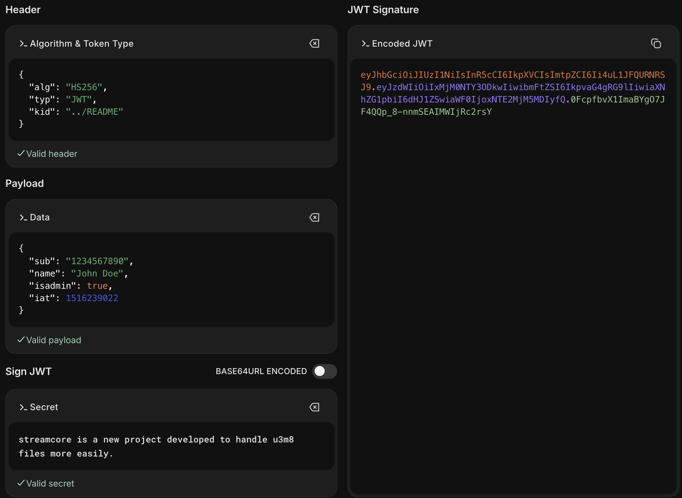
Task: Click the iat number 1516239022
Action: [x=92, y=298]
